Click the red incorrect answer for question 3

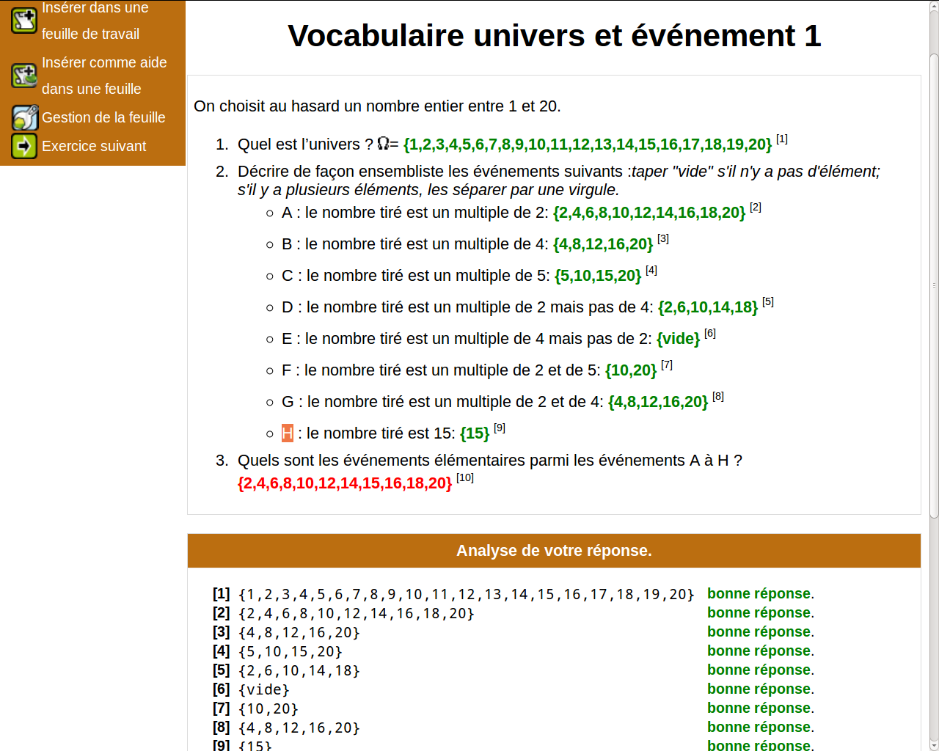[x=344, y=483]
